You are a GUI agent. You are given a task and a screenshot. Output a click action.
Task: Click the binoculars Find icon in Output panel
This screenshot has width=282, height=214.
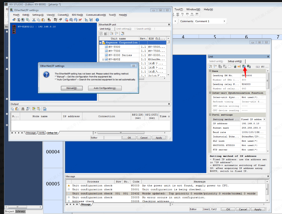click(x=23, y=109)
